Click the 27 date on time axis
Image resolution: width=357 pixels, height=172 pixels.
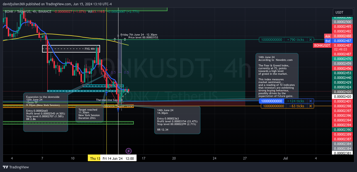[245, 158]
